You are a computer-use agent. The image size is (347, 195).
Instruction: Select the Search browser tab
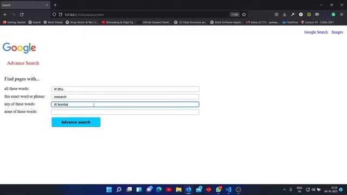coord(25,5)
